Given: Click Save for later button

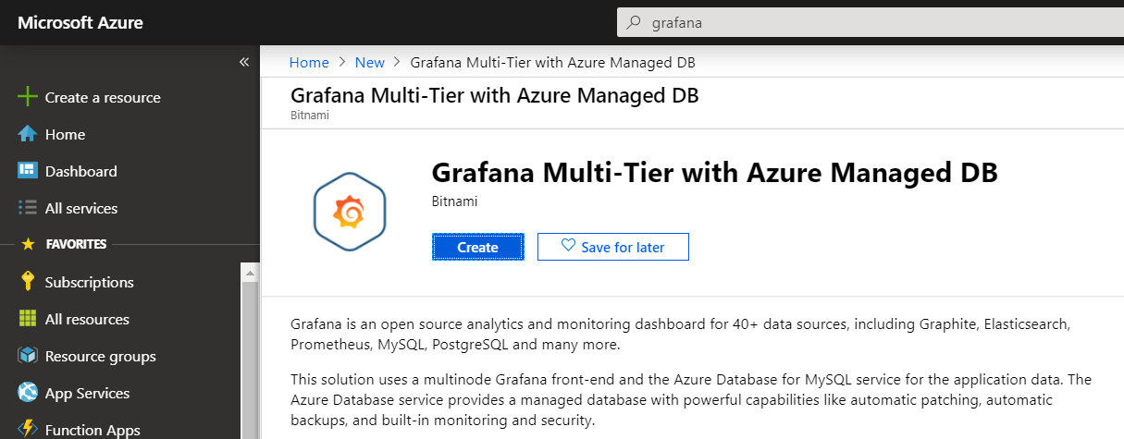Looking at the screenshot, I should coord(612,247).
